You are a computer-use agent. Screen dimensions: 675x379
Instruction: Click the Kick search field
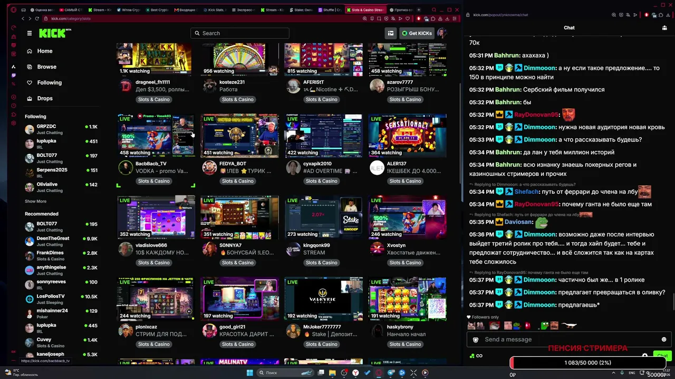(240, 33)
